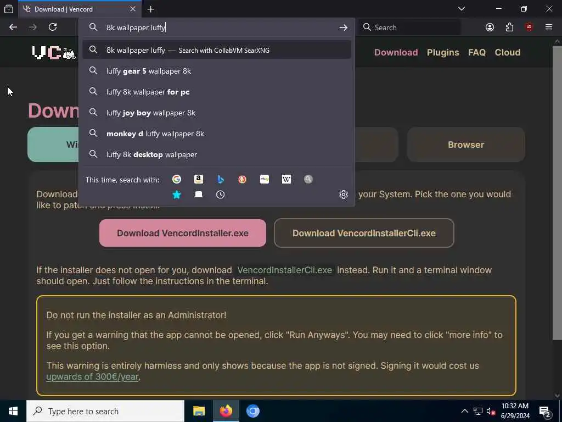Open the Windows Start menu
The height and width of the screenshot is (422, 562).
pyautogui.click(x=13, y=411)
